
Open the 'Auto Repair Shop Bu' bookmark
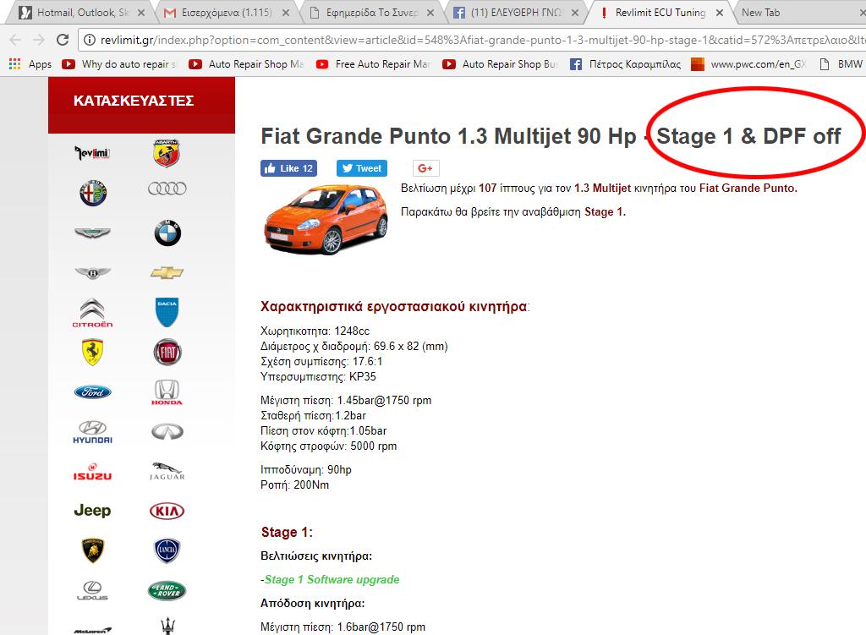click(501, 64)
